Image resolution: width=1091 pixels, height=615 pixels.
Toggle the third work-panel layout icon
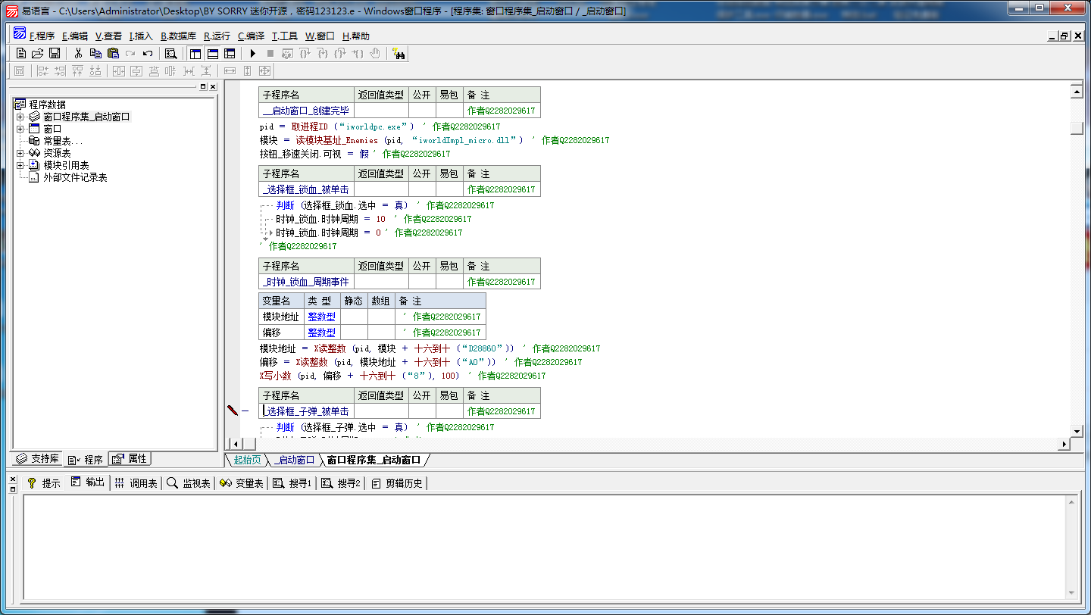pos(230,53)
